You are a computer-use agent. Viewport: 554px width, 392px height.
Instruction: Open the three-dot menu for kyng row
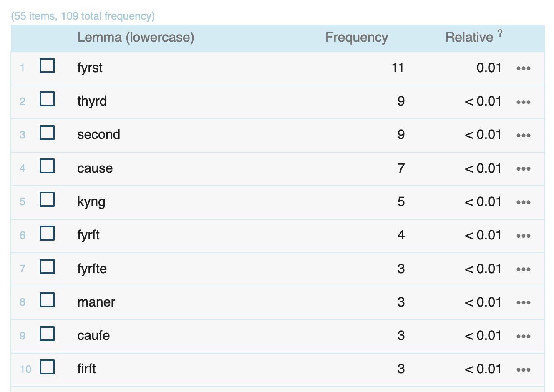pyautogui.click(x=523, y=202)
